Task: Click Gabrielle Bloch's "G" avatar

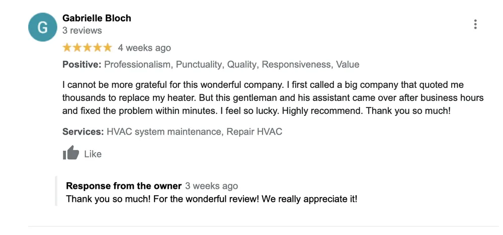Action: point(43,27)
